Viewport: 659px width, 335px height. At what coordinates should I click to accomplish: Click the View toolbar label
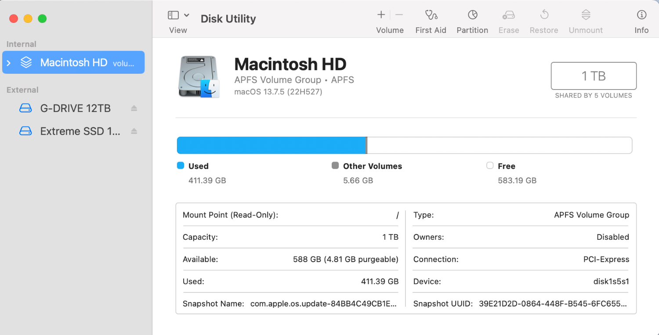(x=178, y=30)
